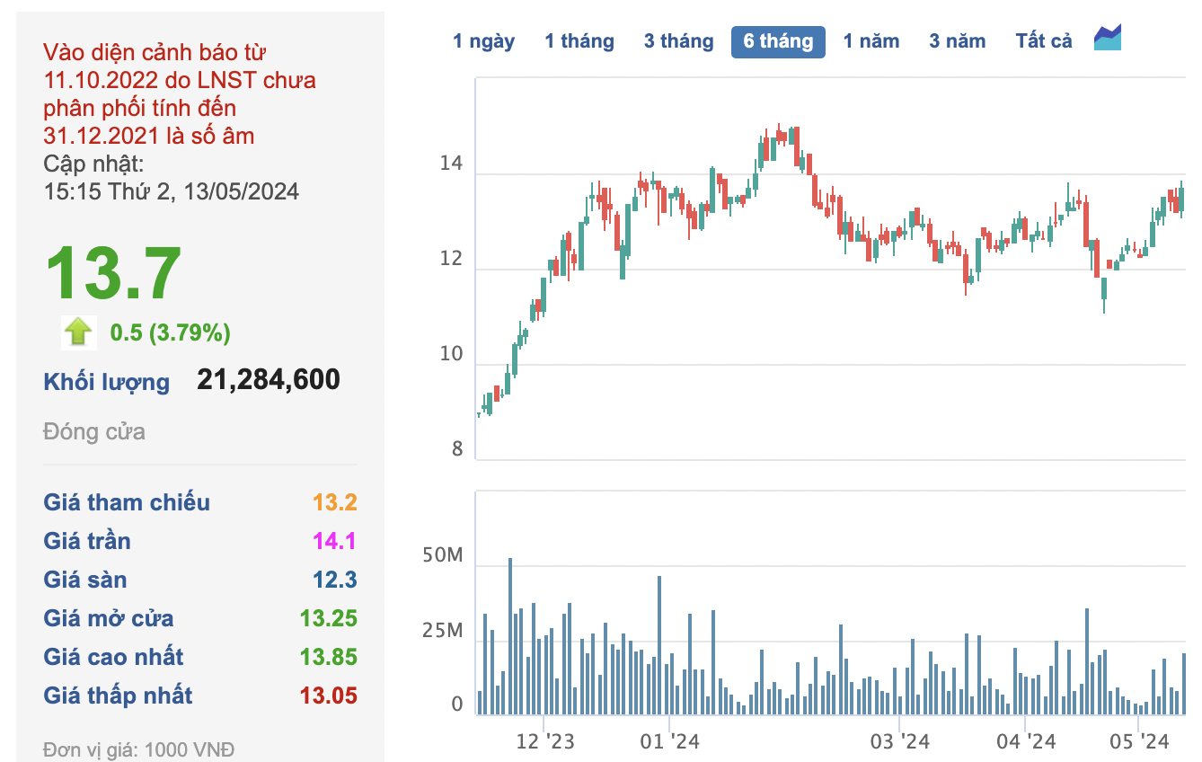Screen dimensions: 1202x762
Task: Choose the 3 năm time range
Action: (x=957, y=41)
